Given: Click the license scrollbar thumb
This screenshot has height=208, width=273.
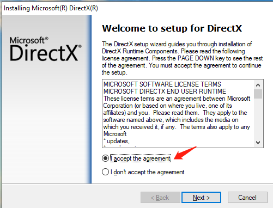Looking at the screenshot, I should [258, 94].
